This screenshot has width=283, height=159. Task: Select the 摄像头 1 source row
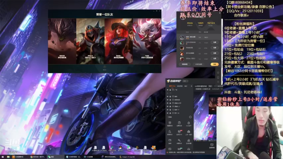[x=180, y=107]
